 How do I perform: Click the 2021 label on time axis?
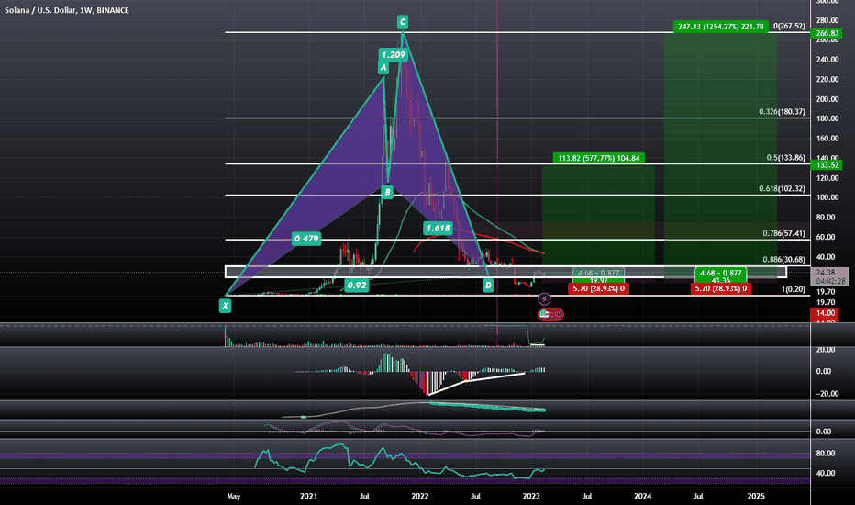tap(308, 496)
